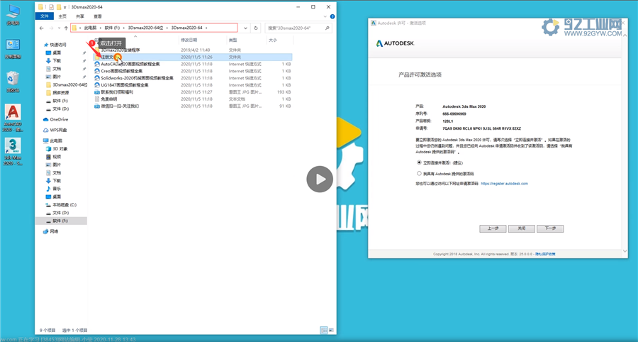
Task: Click the search magnifier icon
Action: (327, 28)
